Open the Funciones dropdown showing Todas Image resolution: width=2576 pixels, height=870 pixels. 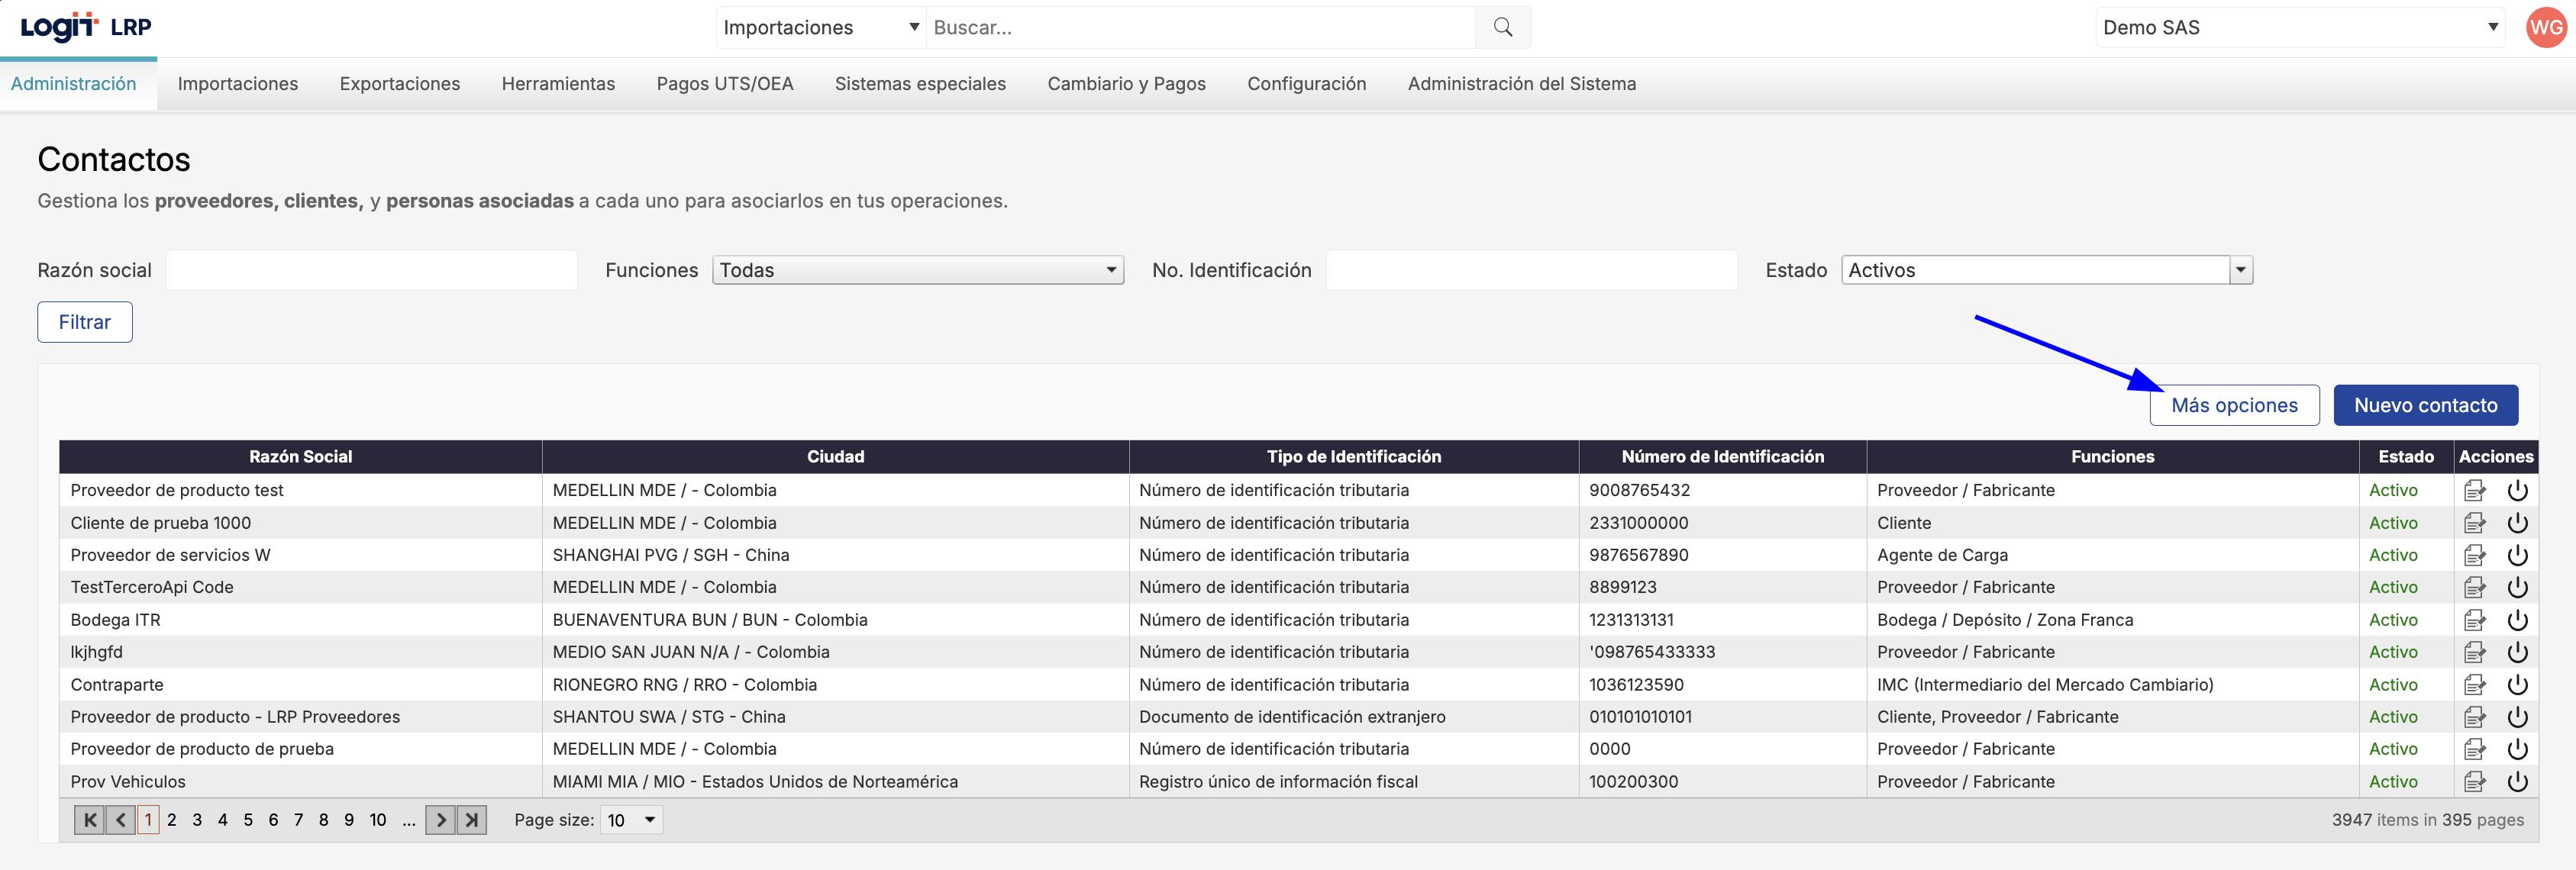pyautogui.click(x=917, y=270)
